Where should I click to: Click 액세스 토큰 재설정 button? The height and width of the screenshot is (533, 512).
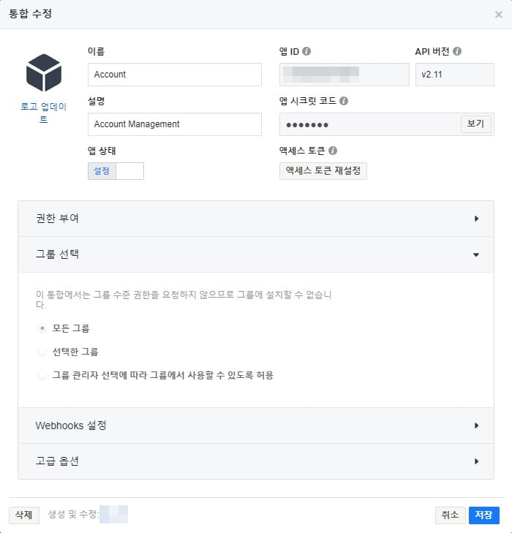click(323, 171)
